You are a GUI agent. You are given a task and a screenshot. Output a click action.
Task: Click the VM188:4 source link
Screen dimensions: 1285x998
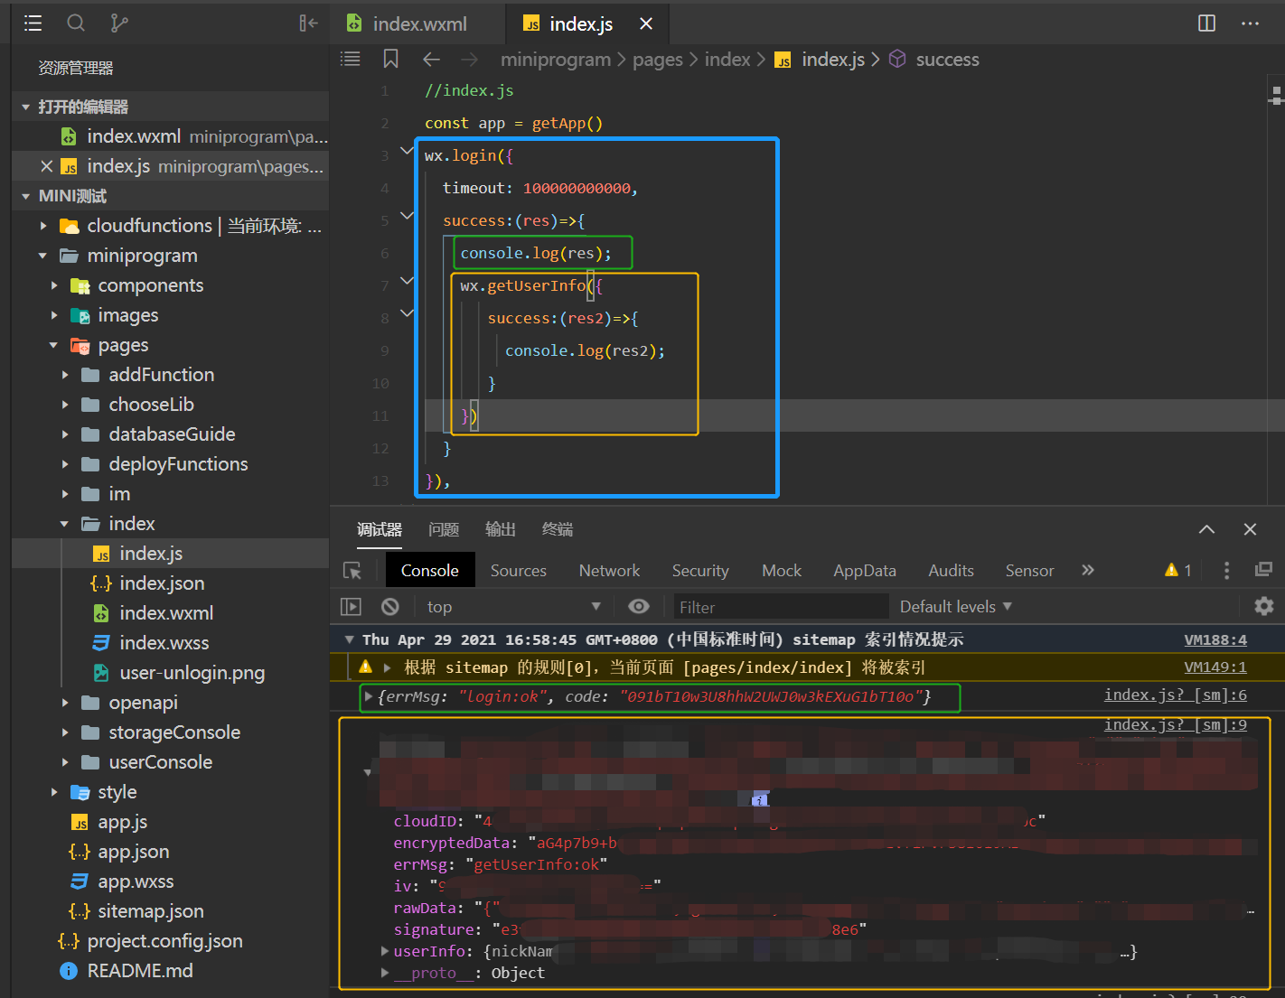coord(1215,640)
